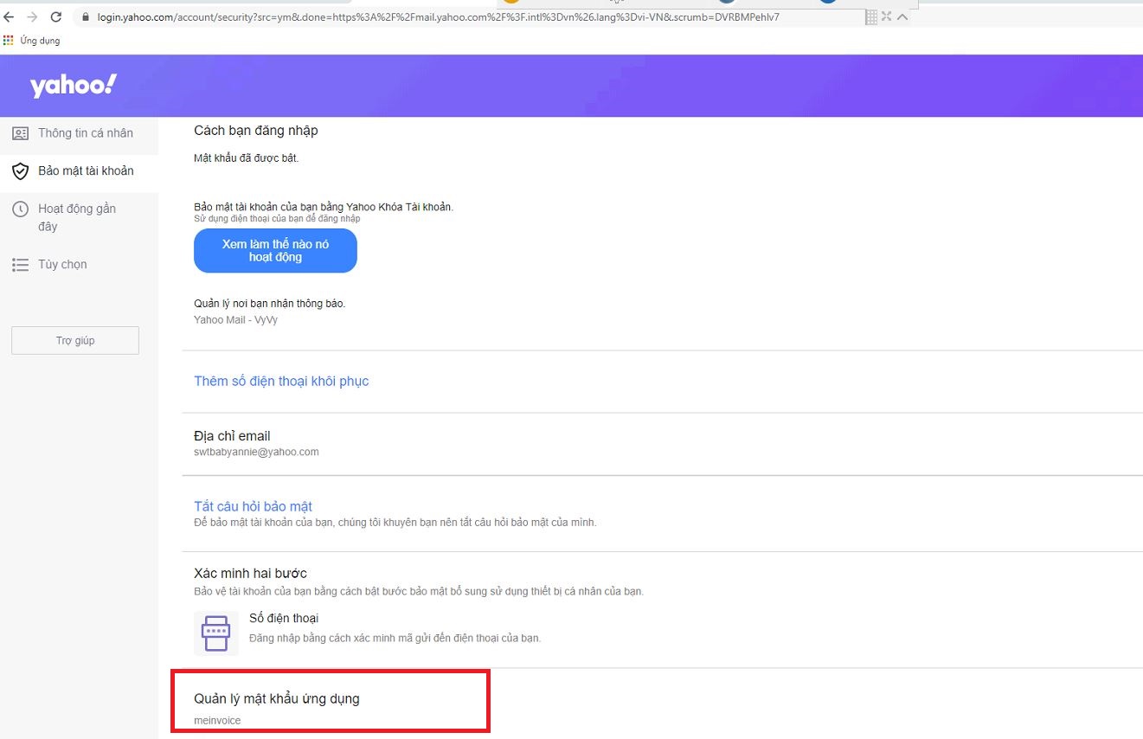Click the recent activity clock icon

click(20, 209)
